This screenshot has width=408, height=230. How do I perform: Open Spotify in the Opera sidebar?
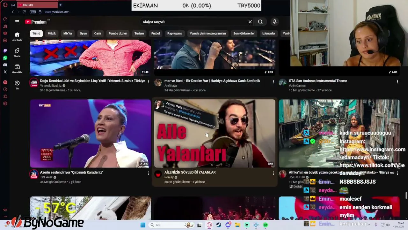pos(5,82)
